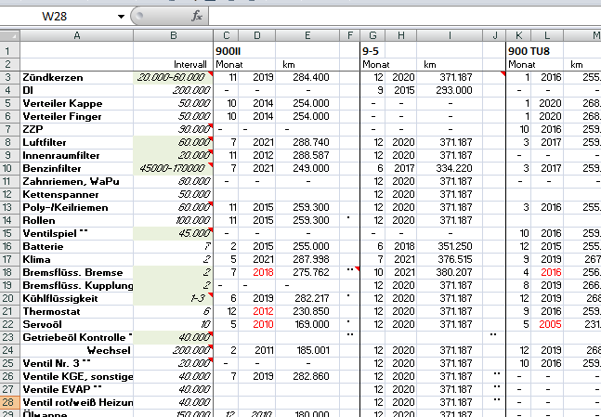This screenshot has height=417, width=601.
Task: Select the 'Getriebeöl Kontrolle' cell
Action: (x=77, y=338)
